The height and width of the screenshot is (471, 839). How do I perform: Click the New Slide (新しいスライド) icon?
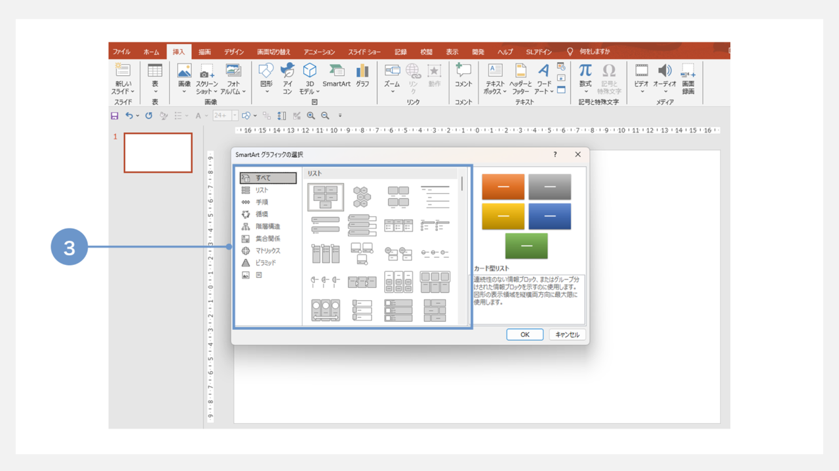(123, 70)
